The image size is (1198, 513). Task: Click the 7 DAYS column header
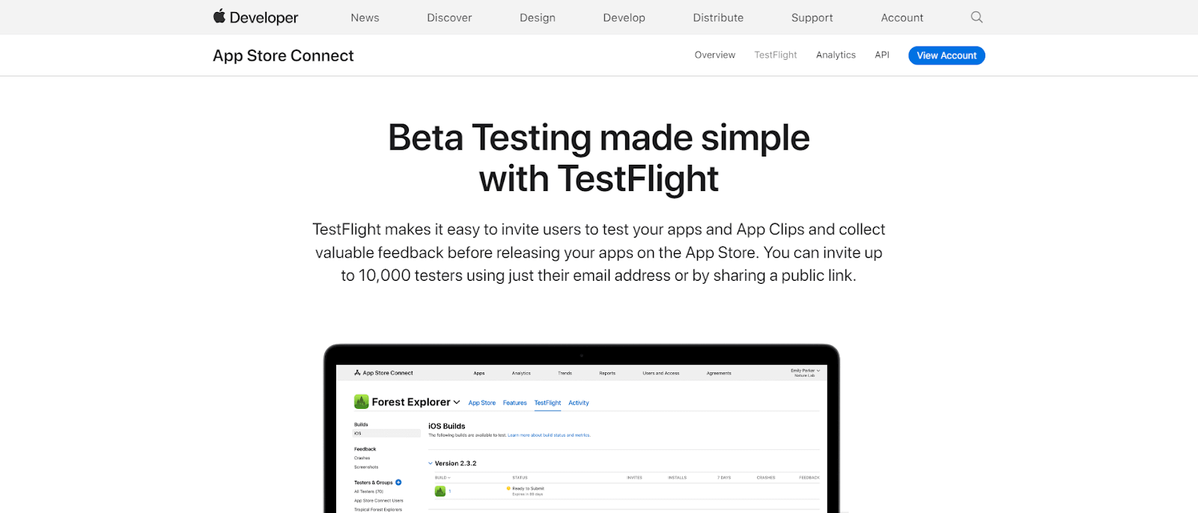724,478
